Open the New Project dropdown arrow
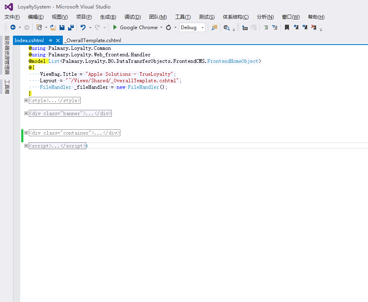 [46, 28]
